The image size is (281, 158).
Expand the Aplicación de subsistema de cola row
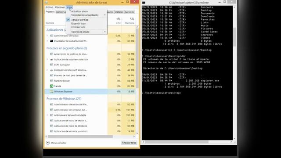[x=47, y=59]
